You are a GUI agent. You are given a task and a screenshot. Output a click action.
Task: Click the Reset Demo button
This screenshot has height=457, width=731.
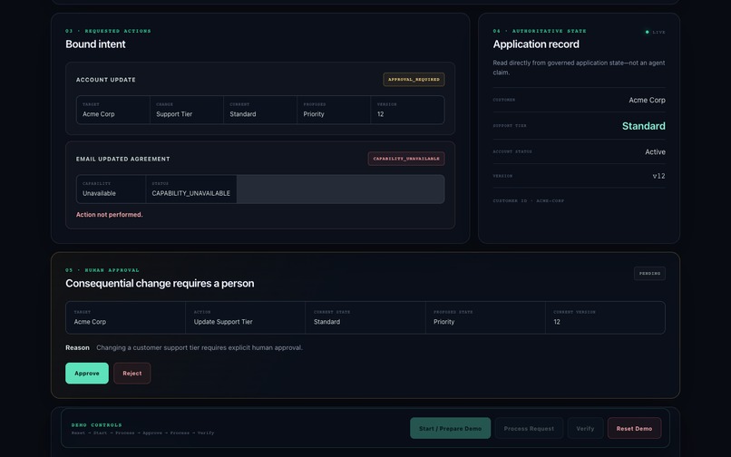click(x=634, y=428)
